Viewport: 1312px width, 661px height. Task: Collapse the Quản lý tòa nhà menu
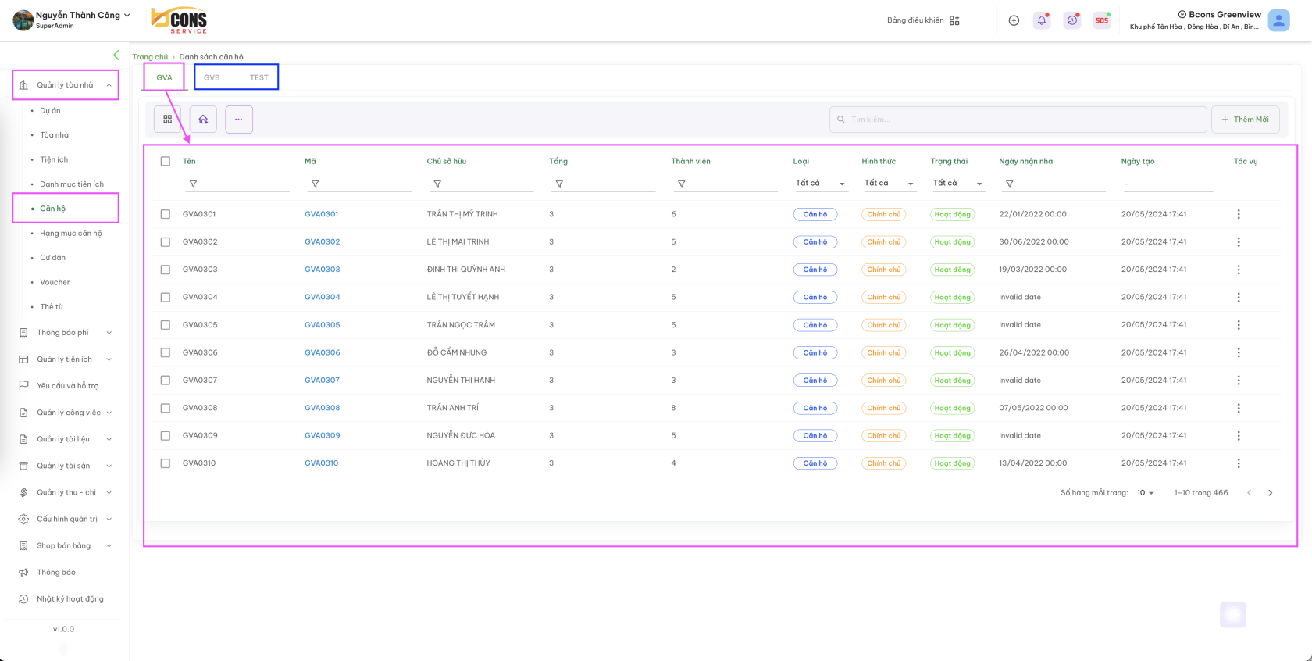click(x=66, y=85)
